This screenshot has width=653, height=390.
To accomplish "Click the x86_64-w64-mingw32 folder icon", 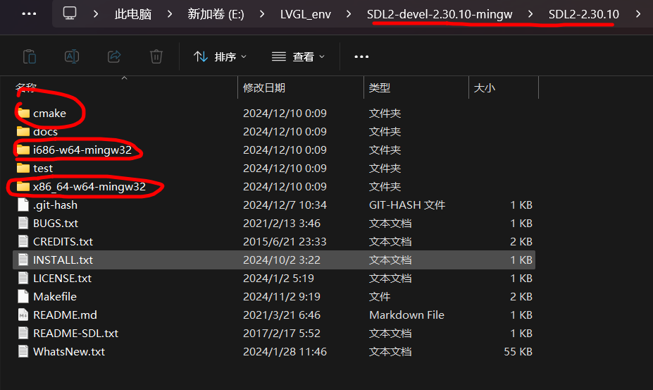I will coord(23,186).
